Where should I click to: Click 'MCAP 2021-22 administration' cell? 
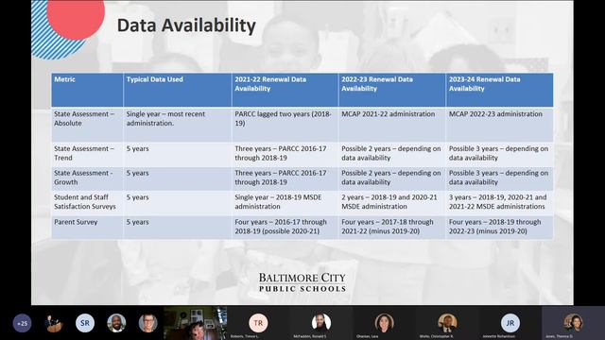392,125
